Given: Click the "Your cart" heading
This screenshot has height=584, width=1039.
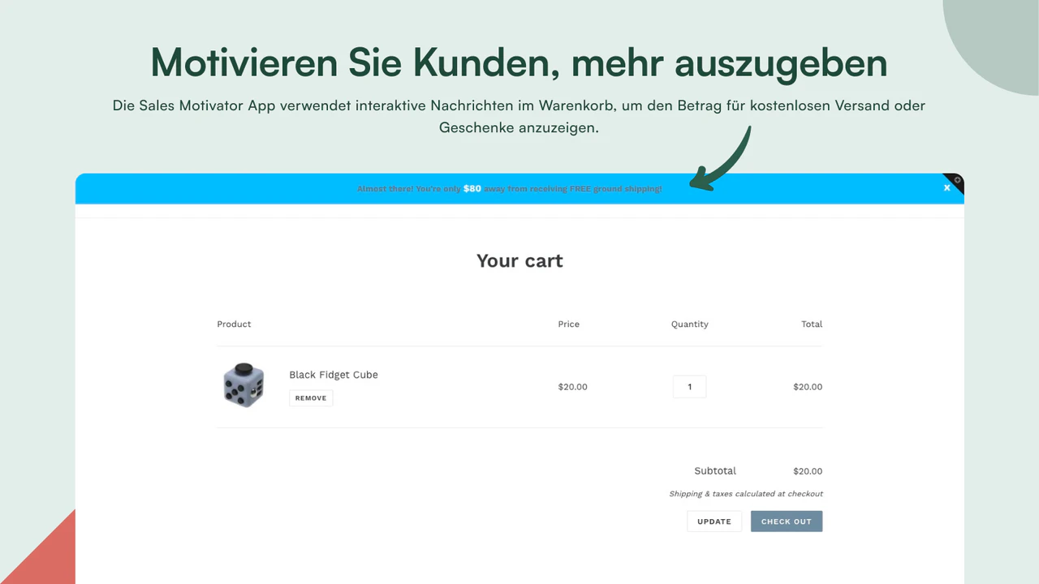Looking at the screenshot, I should [x=519, y=260].
